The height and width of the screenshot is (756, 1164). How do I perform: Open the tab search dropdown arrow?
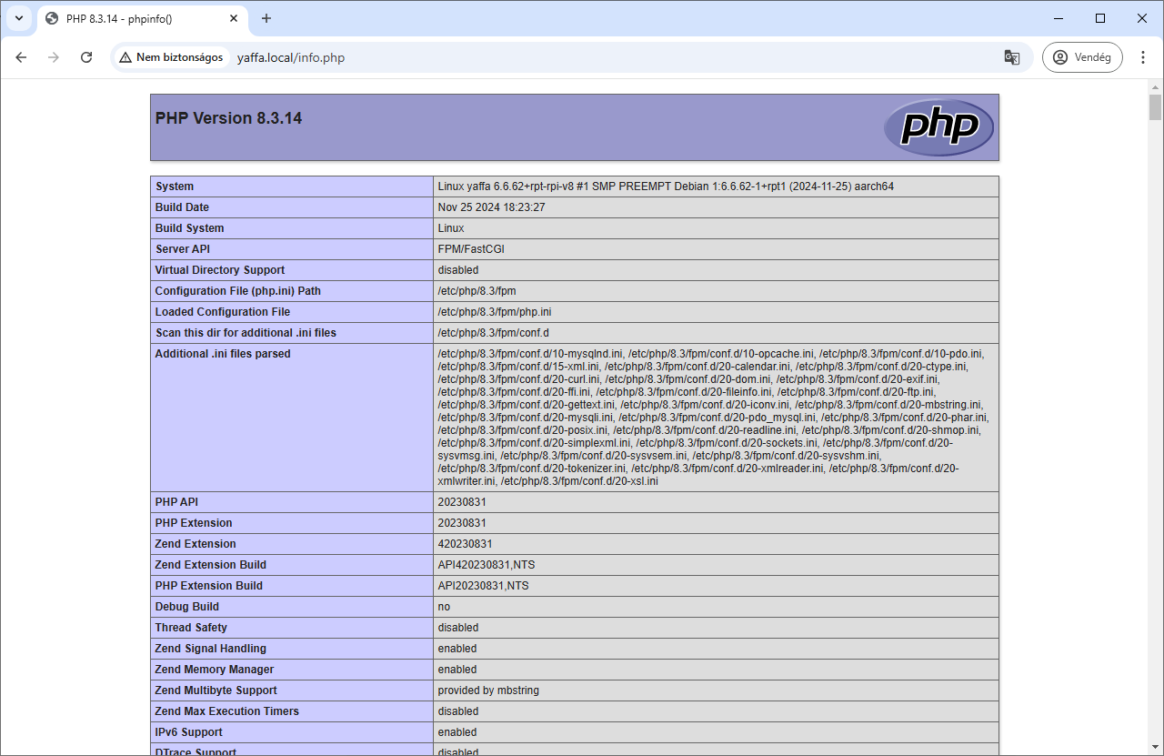(x=18, y=18)
